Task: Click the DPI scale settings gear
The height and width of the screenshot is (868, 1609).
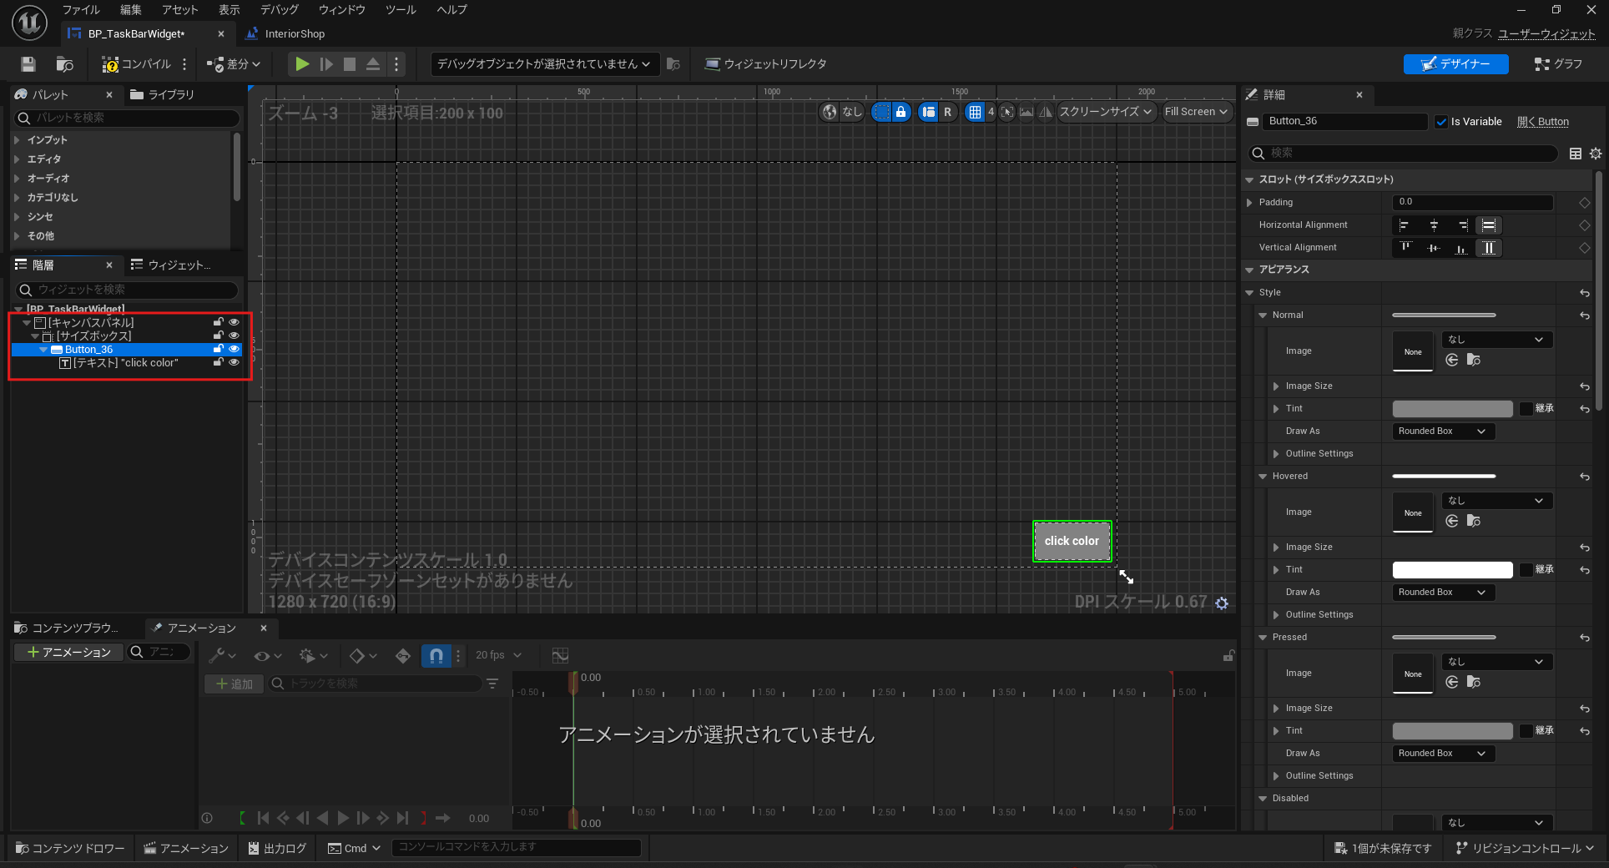Action: click(1222, 603)
